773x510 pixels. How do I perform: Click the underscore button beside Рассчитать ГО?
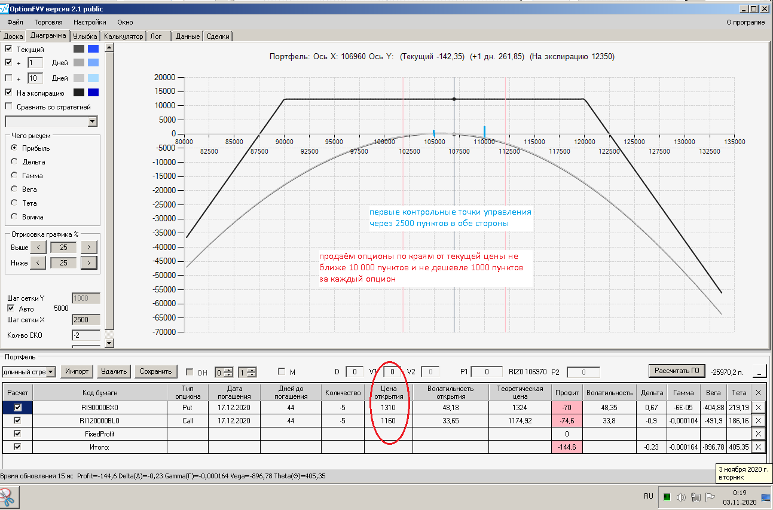(x=759, y=371)
